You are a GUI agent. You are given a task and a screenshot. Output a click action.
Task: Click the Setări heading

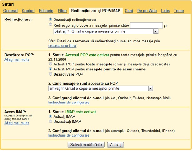[x=8, y=4]
